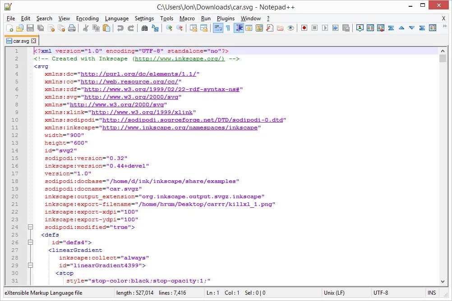Collapse the defs fold marker at line 26

tap(30, 242)
